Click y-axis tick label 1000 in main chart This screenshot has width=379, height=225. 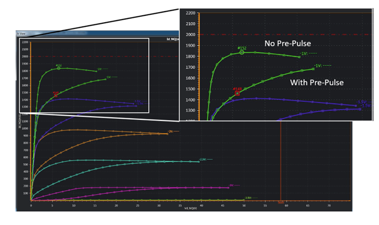(x=25, y=128)
